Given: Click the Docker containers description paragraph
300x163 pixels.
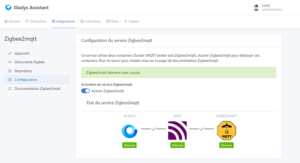Looking at the screenshot, I should click(170, 58).
